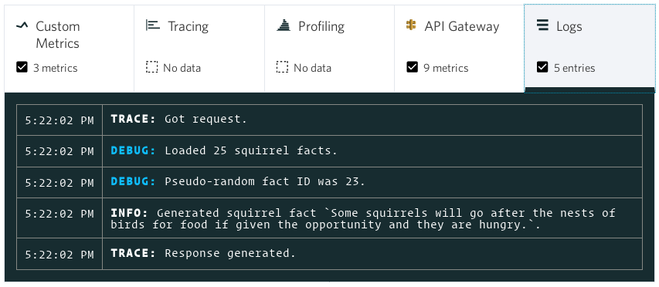Click the Tracing No data dashed checkbox
Screen dimensions: 659x287
pyautogui.click(x=151, y=67)
